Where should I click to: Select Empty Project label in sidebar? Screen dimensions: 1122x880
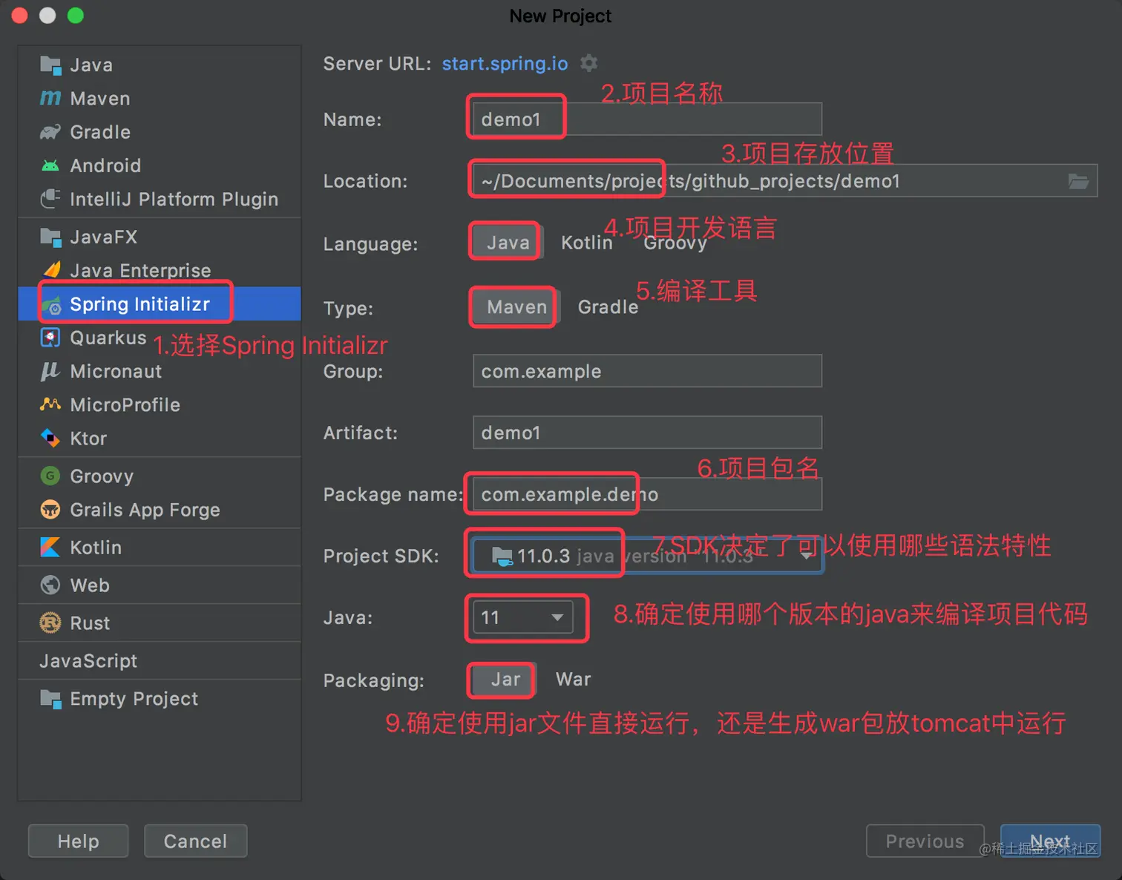pyautogui.click(x=134, y=699)
